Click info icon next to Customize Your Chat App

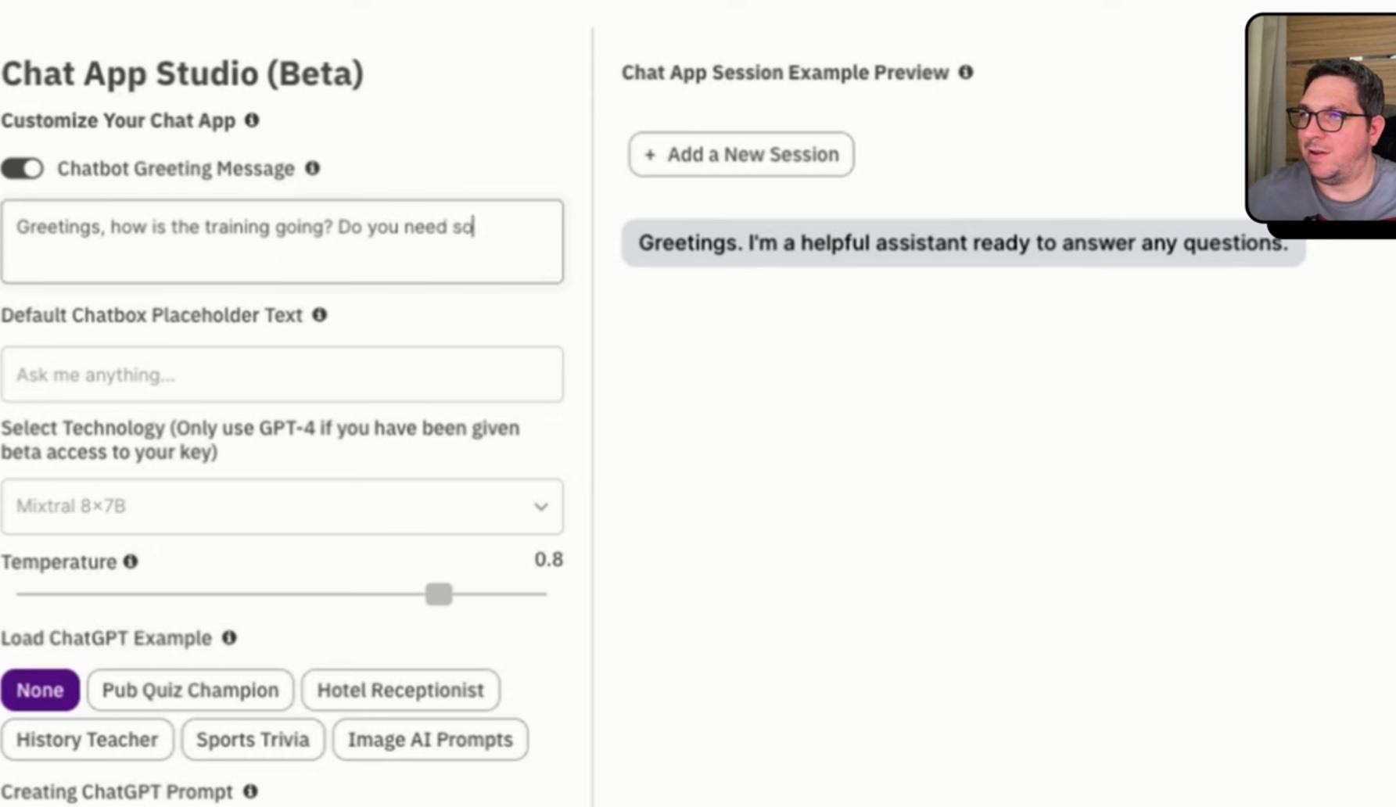click(x=252, y=120)
